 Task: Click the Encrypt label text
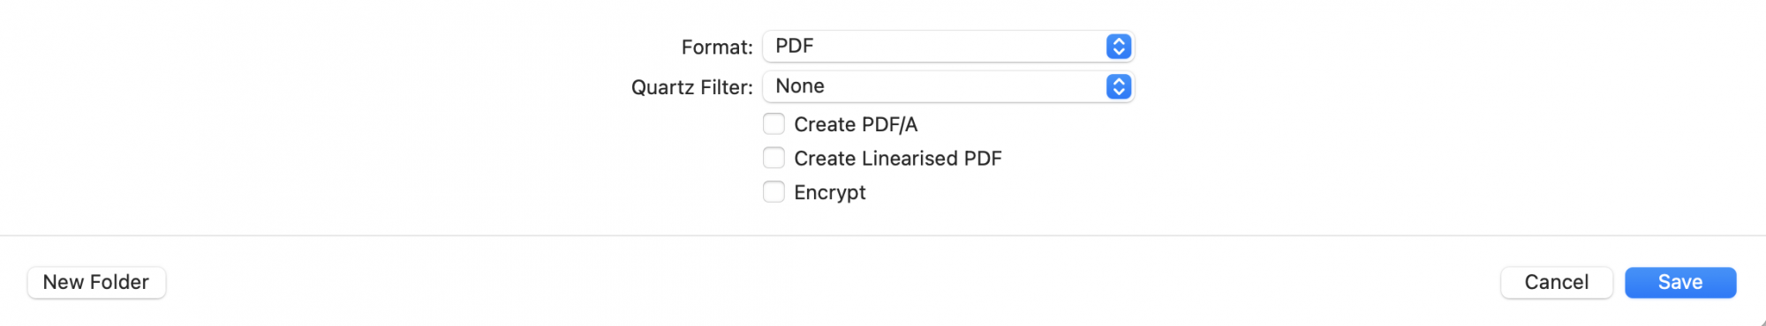(x=830, y=193)
